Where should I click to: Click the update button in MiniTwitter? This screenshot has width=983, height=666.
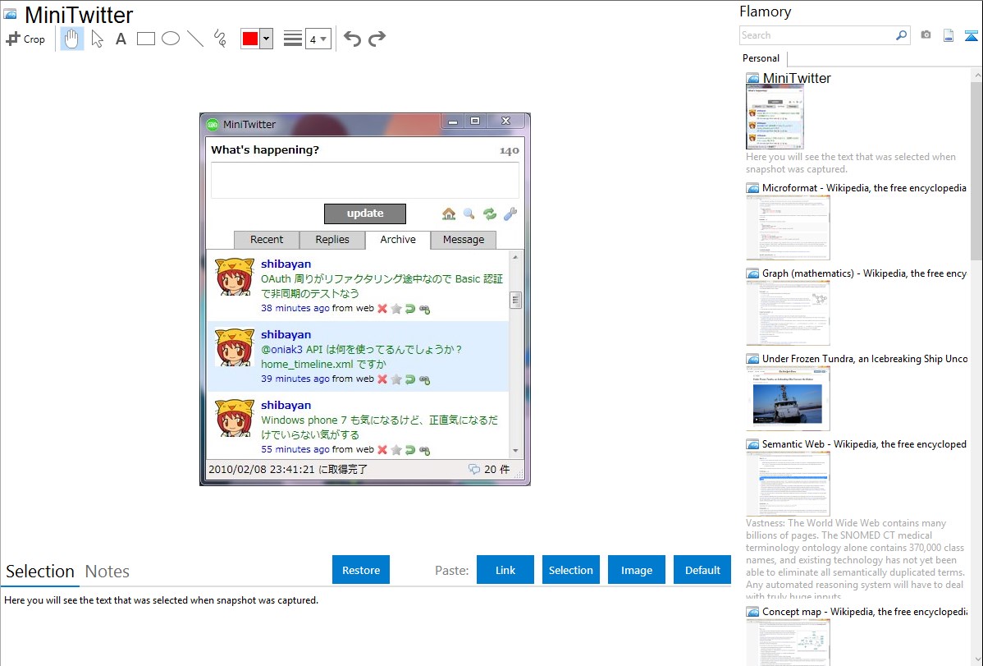(x=365, y=214)
